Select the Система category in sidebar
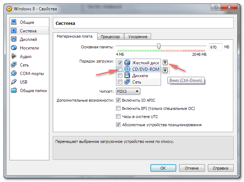The width and height of the screenshot is (244, 182). click(x=29, y=31)
